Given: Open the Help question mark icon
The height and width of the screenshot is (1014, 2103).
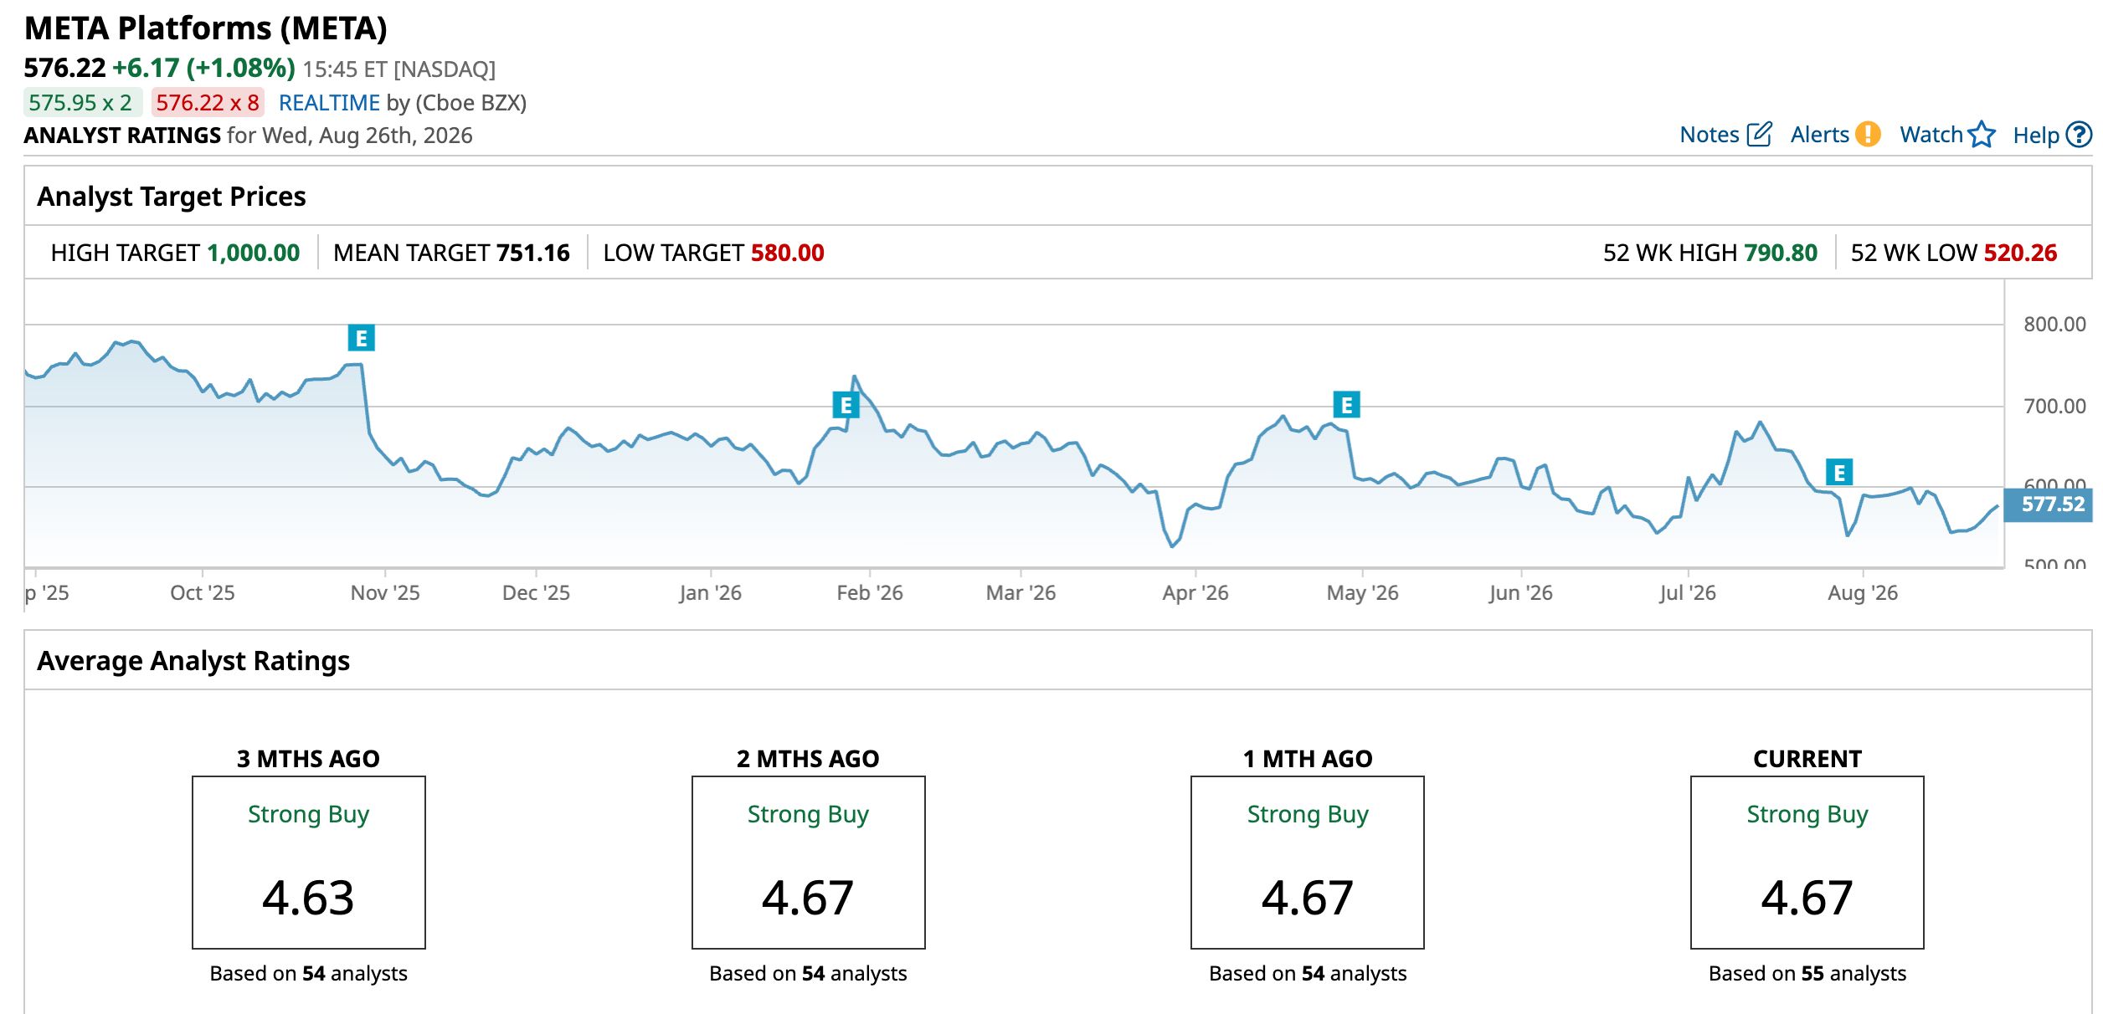Looking at the screenshot, I should [x=2079, y=135].
